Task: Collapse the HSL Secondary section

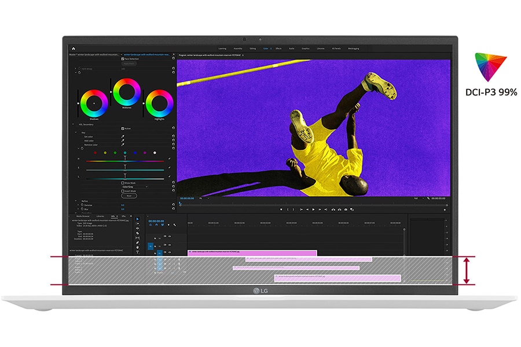Action: tap(73, 124)
